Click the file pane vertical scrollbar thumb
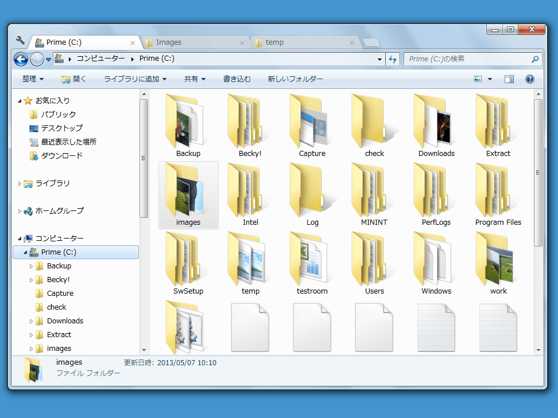 pos(538,173)
